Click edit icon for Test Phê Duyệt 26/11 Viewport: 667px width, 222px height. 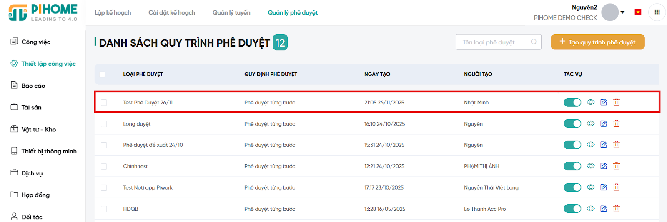[x=603, y=102]
